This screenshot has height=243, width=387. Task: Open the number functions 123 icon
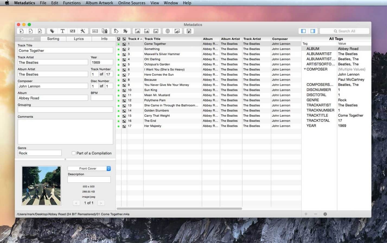(x=72, y=31)
